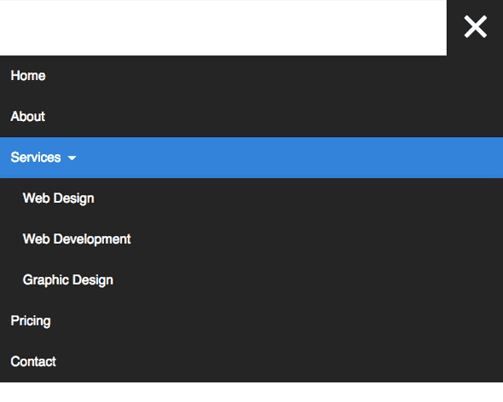This screenshot has width=503, height=402.
Task: Open the Web Design submenu link
Action: click(x=251, y=198)
